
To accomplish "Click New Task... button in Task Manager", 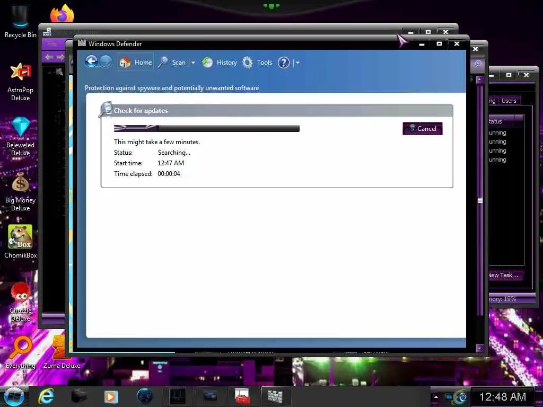I will 504,275.
